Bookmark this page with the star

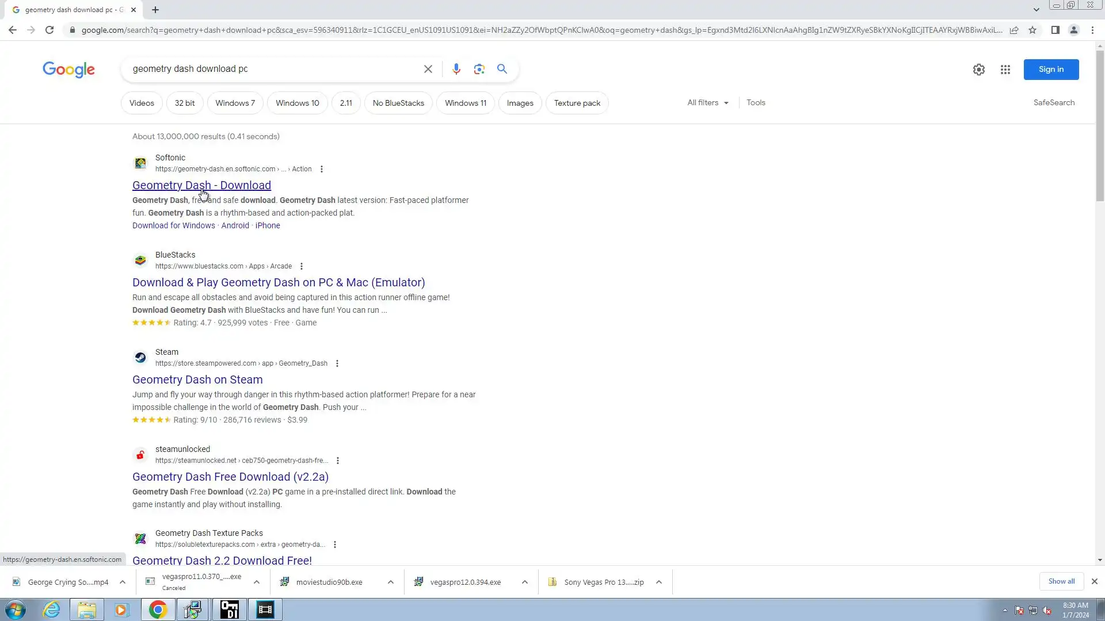click(1032, 30)
